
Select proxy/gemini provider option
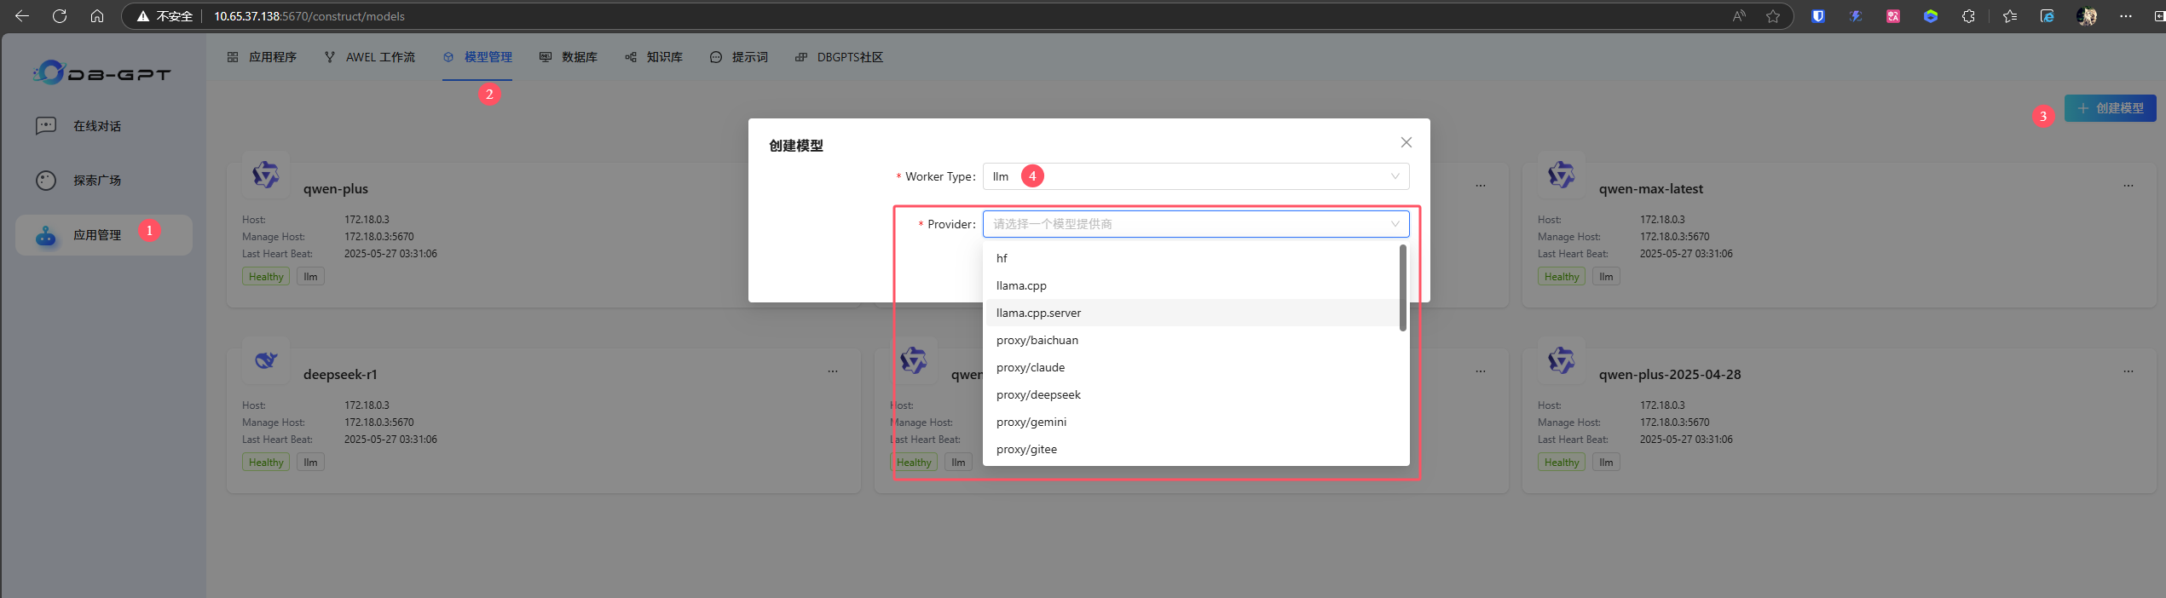(1193, 422)
